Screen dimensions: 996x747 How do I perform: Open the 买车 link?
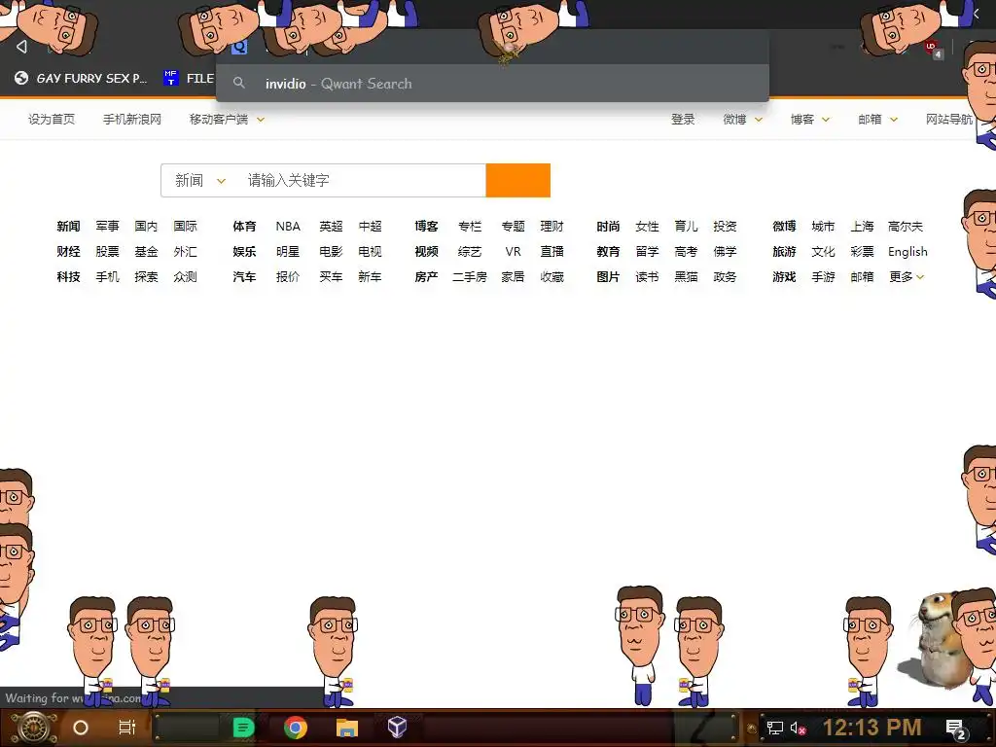(x=331, y=277)
